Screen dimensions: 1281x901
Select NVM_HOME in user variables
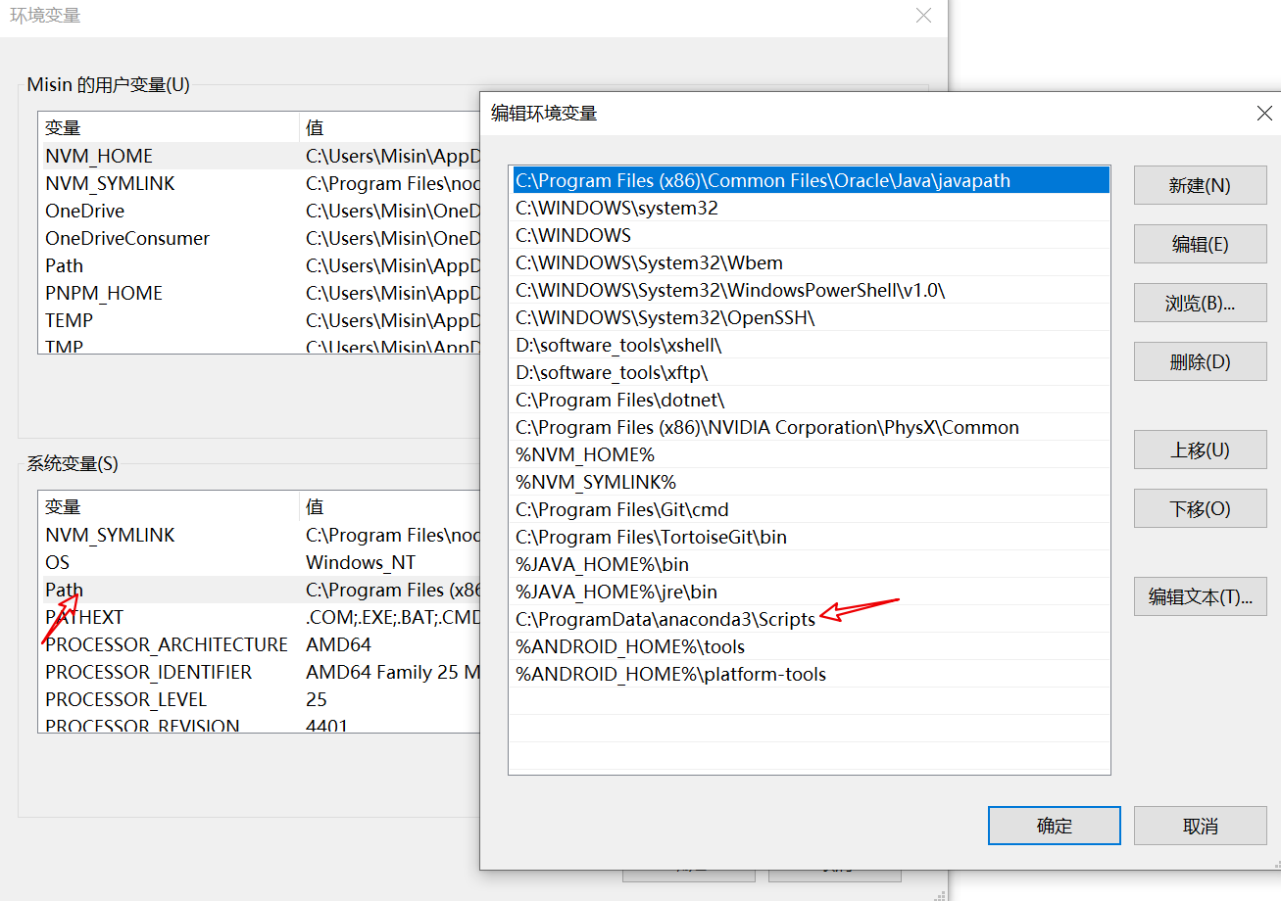point(99,156)
